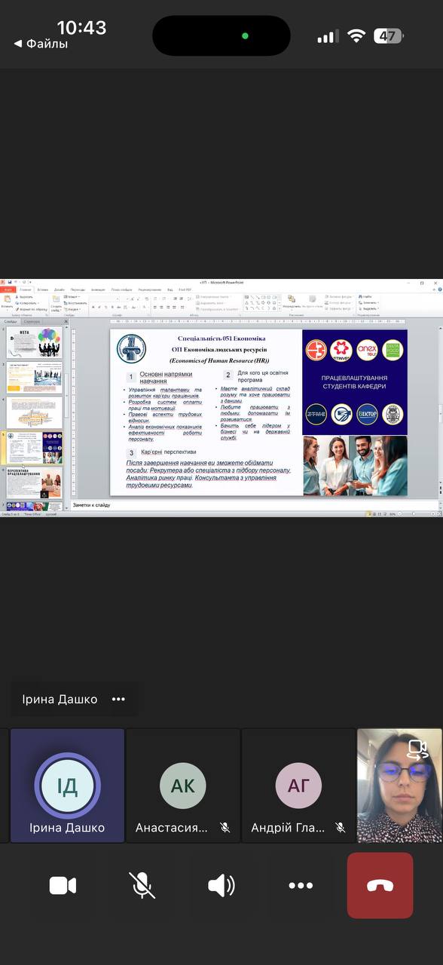
Task: Open the ellipsis menu beside Ірина Дашко label
Action: click(x=118, y=699)
